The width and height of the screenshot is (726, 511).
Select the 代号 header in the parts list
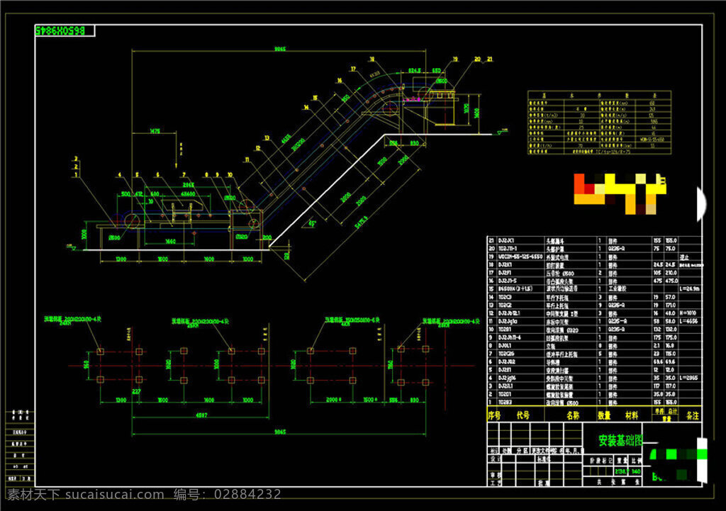tap(523, 415)
